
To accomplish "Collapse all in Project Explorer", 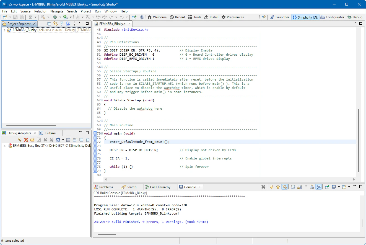I will 49,24.
